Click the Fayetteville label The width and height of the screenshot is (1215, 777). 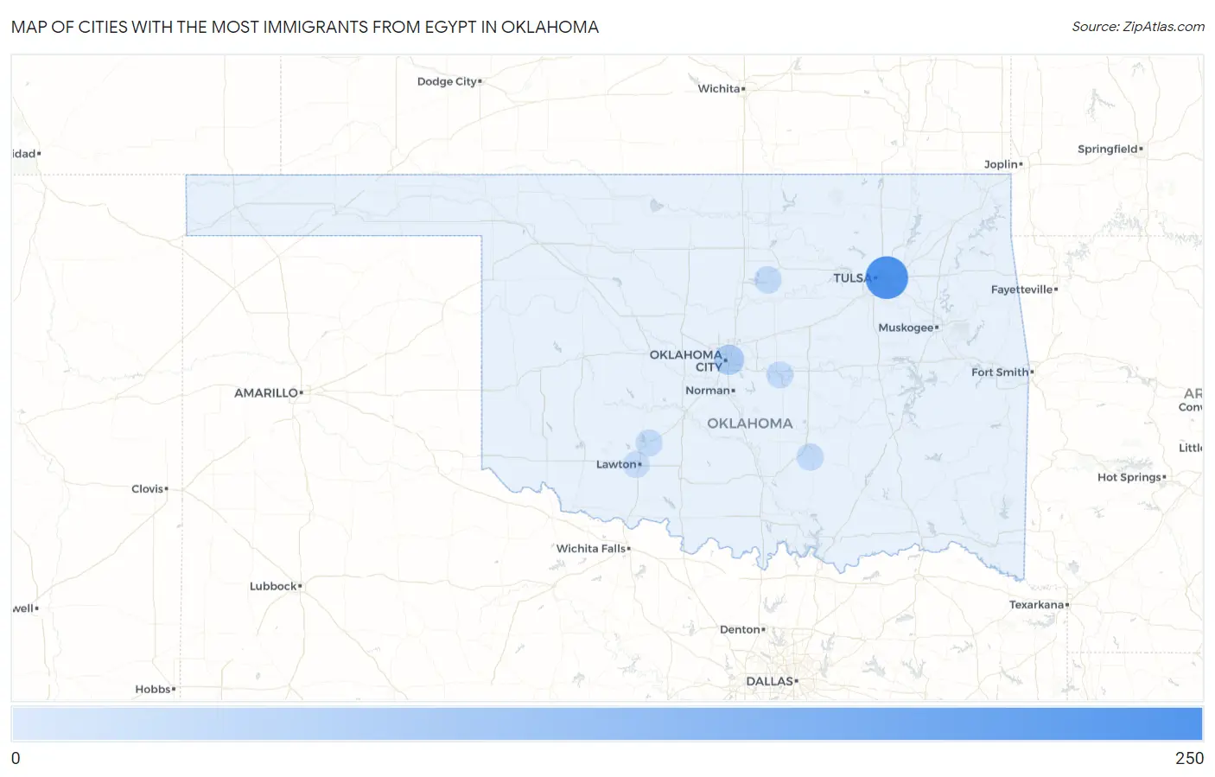[1021, 290]
